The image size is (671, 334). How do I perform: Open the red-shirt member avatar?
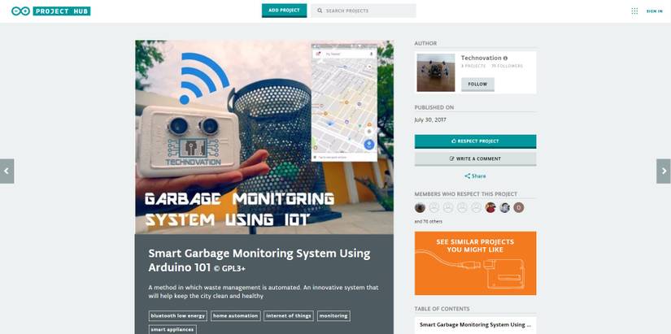click(x=490, y=208)
